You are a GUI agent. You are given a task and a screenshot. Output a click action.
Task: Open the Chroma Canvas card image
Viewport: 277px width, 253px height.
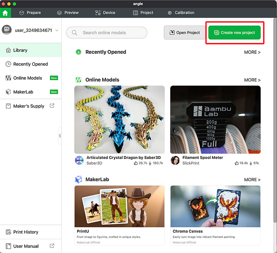click(x=215, y=206)
